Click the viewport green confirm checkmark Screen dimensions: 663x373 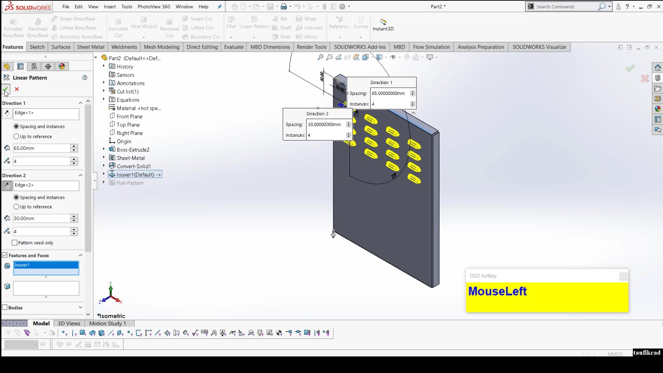pyautogui.click(x=630, y=68)
